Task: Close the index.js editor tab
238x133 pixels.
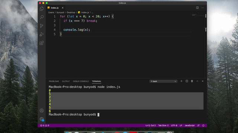Action: click(62, 8)
